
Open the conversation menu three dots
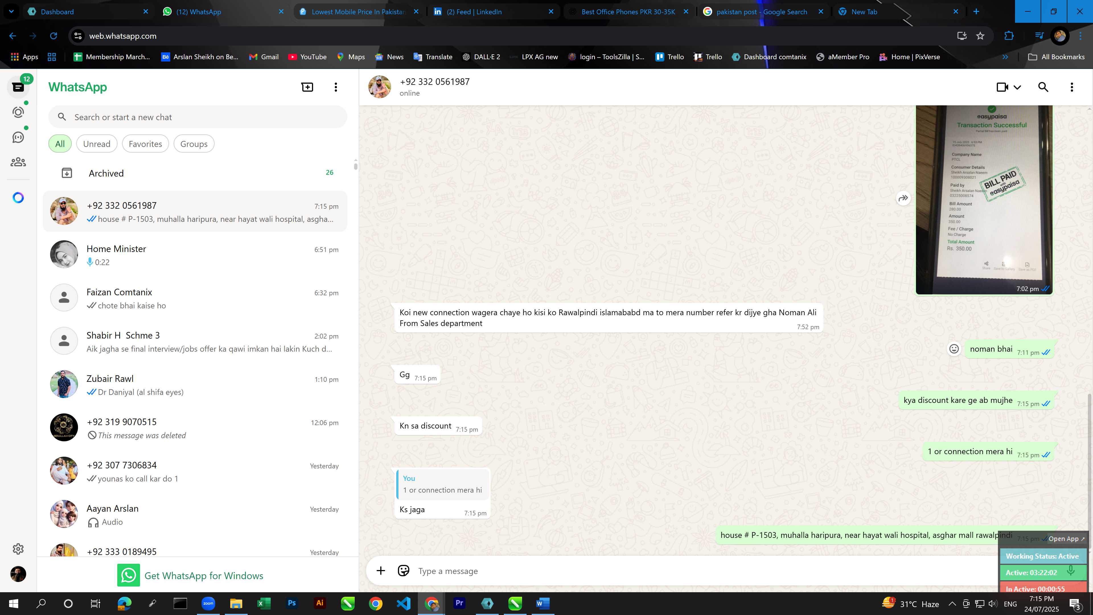(x=1072, y=87)
